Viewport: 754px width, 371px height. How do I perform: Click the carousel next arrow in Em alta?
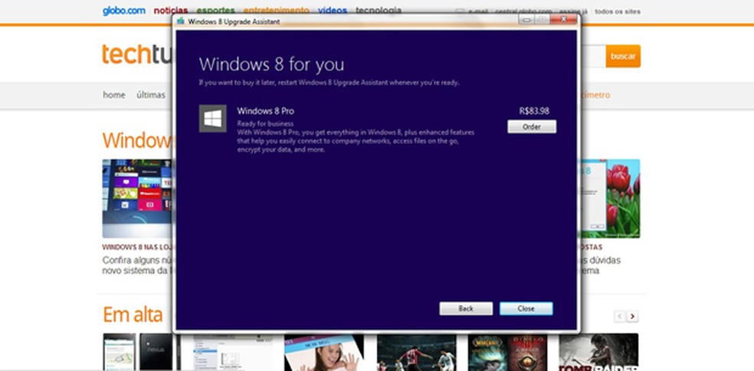point(632,316)
